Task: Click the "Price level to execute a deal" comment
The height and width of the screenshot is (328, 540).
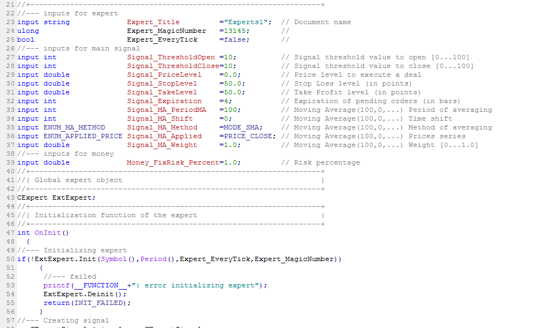Action: pyautogui.click(x=357, y=75)
